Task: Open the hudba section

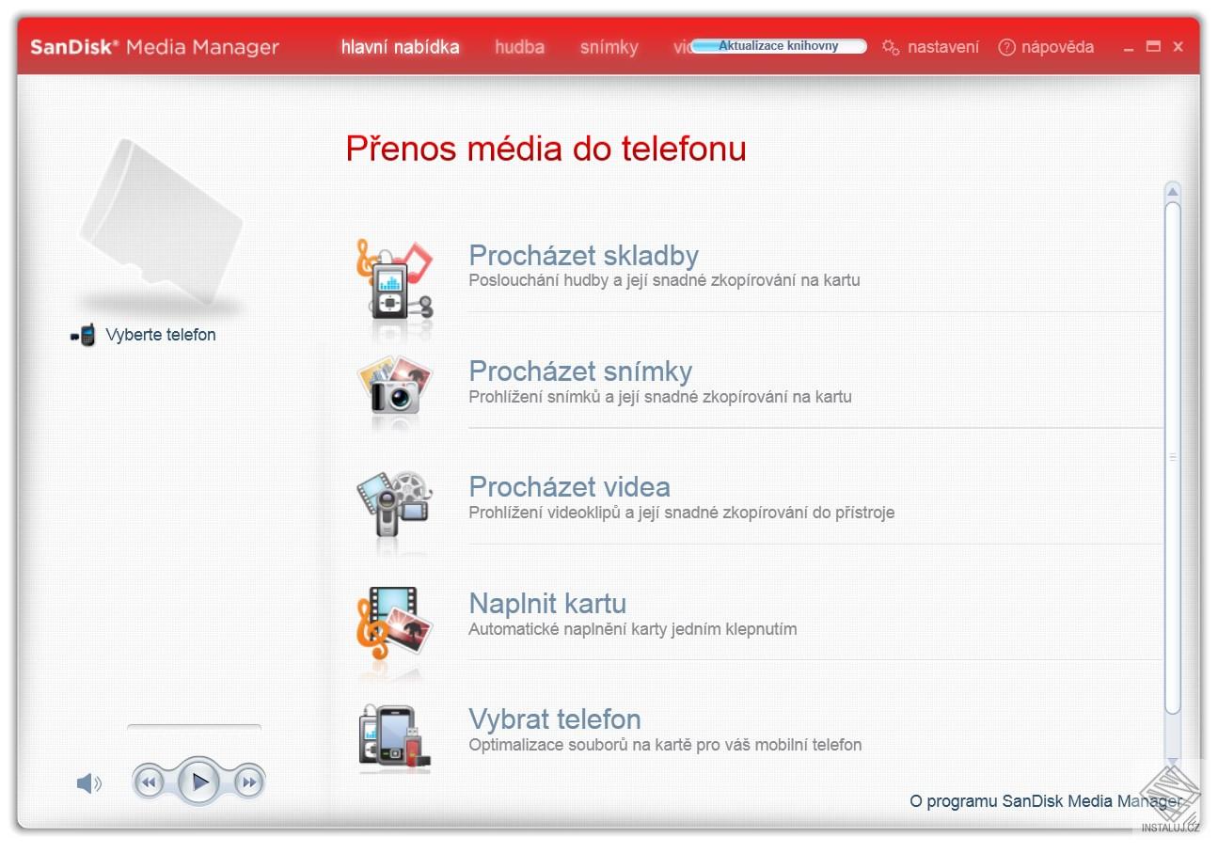Action: pyautogui.click(x=518, y=46)
